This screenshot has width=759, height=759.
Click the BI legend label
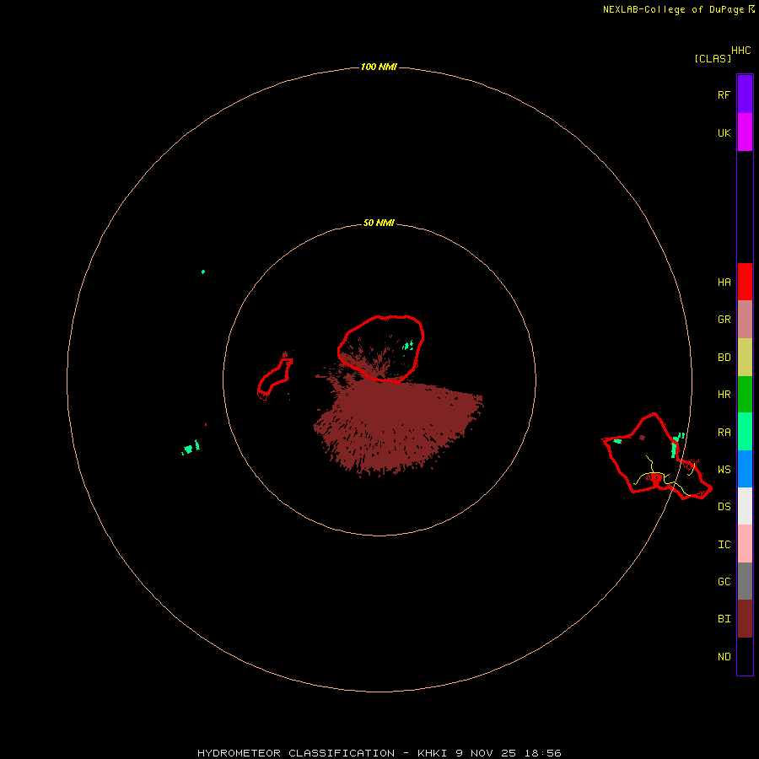[x=724, y=619]
